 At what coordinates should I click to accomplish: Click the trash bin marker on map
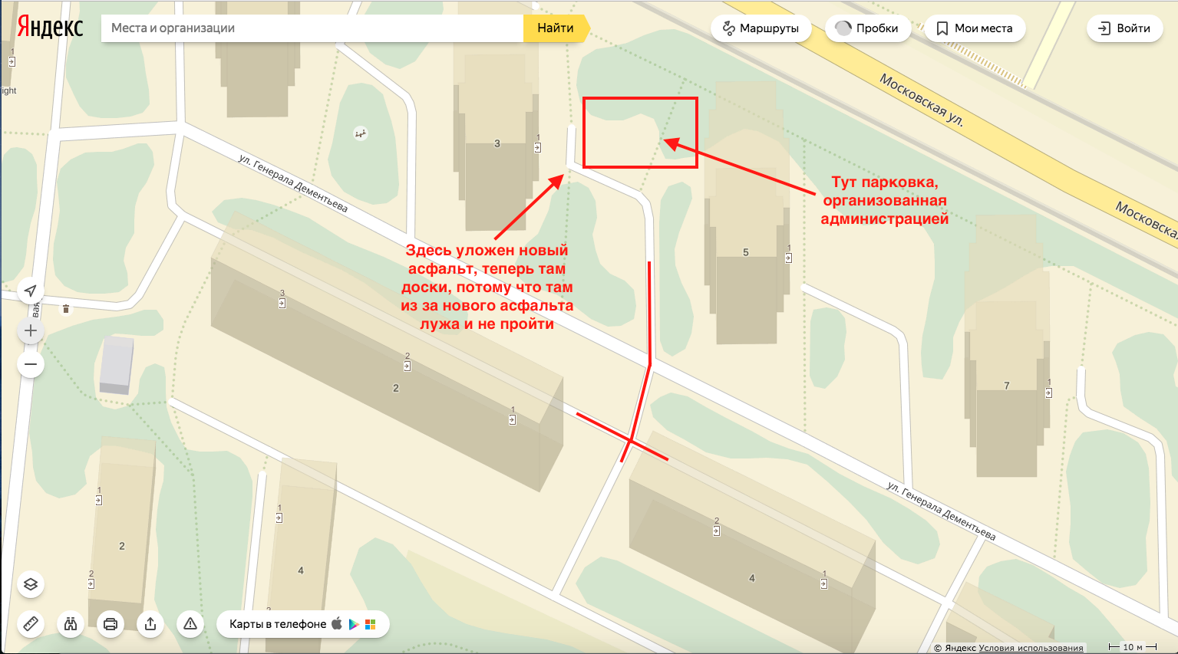[66, 309]
